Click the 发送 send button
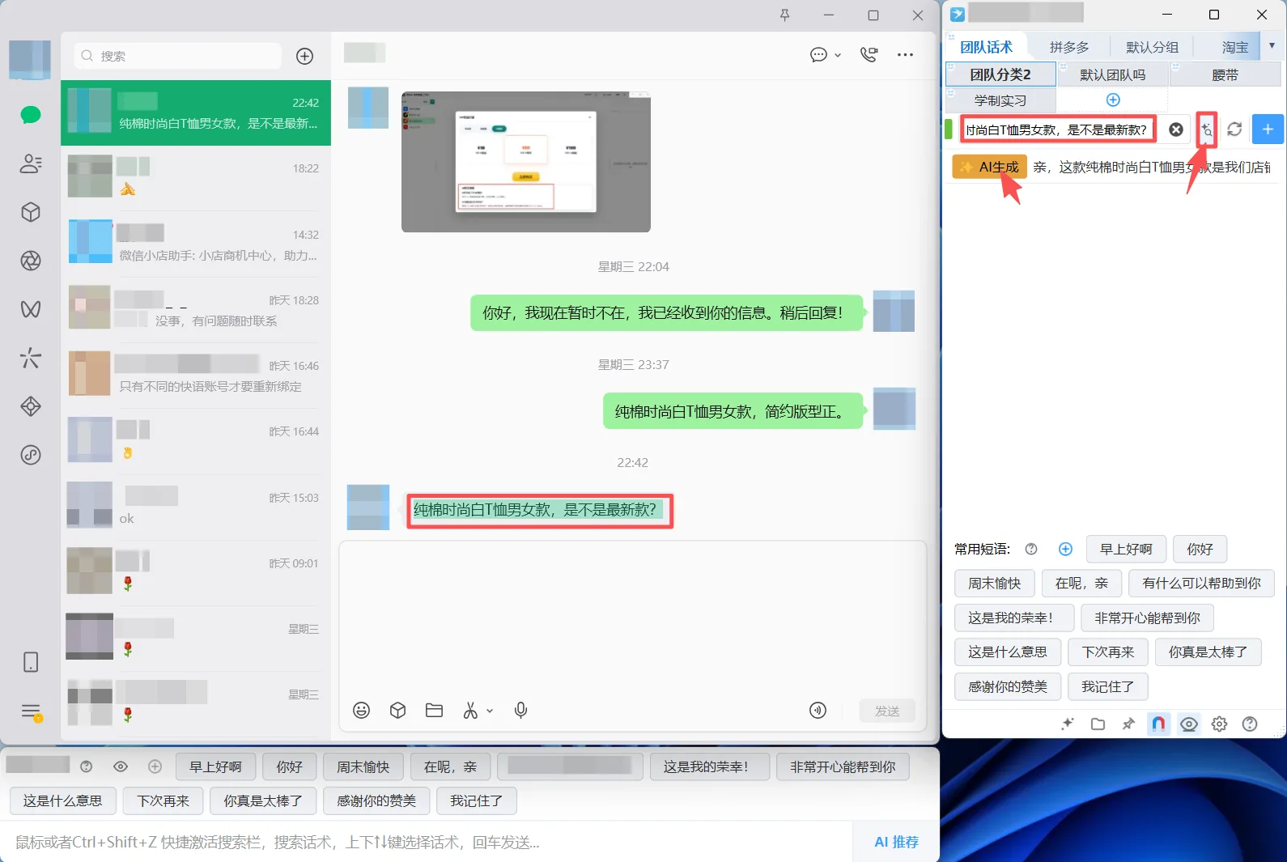The image size is (1287, 862). [887, 711]
